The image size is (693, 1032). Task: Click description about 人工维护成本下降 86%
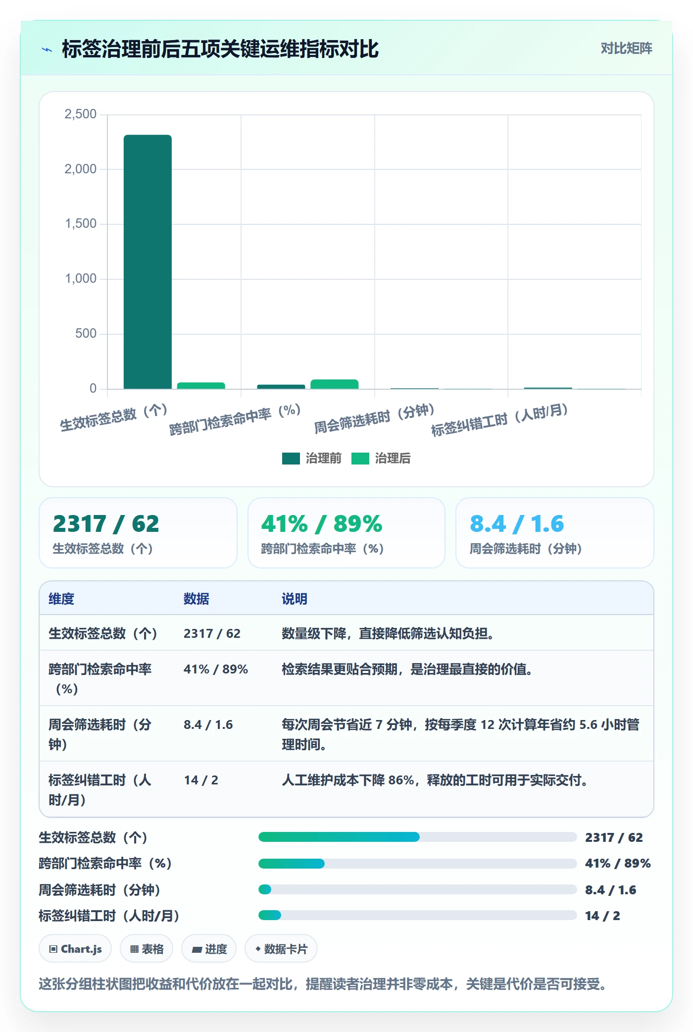[x=435, y=780]
